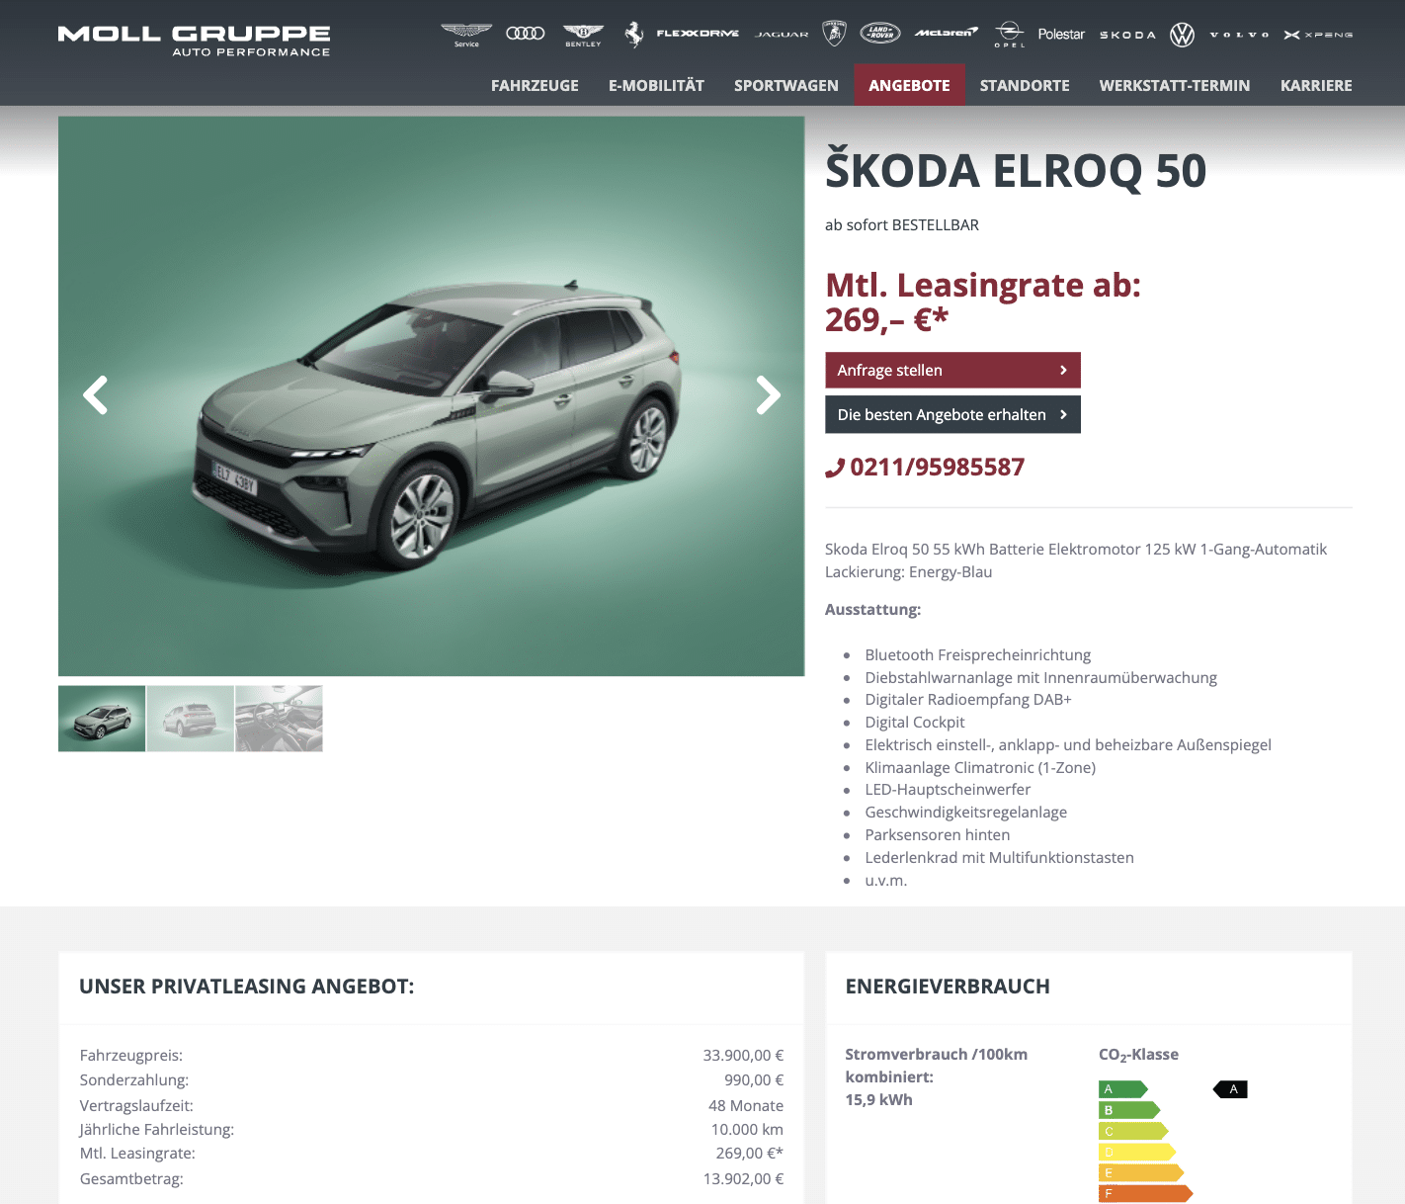Open Werkstatt-Termin menu item

1175,85
